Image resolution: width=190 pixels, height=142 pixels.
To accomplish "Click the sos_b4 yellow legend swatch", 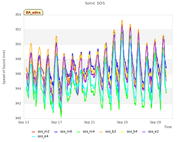I will point(123,132).
